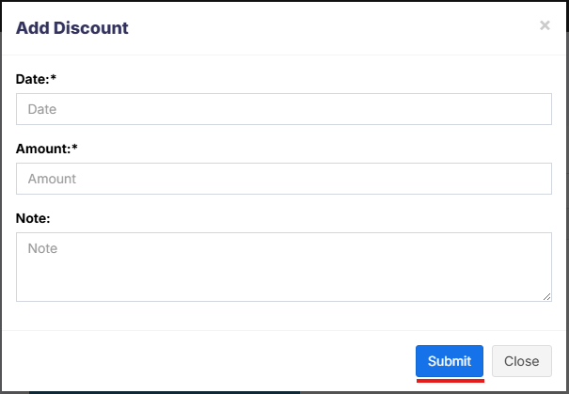Click the Date input field
The height and width of the screenshot is (394, 569).
point(283,109)
